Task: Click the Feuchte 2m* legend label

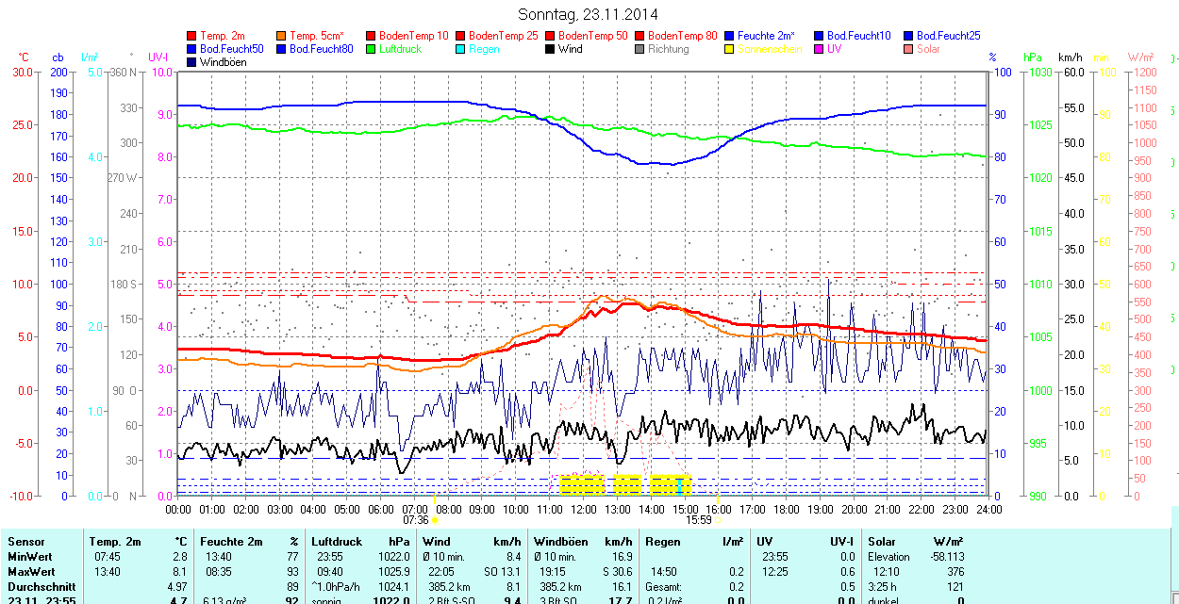Action: (766, 36)
